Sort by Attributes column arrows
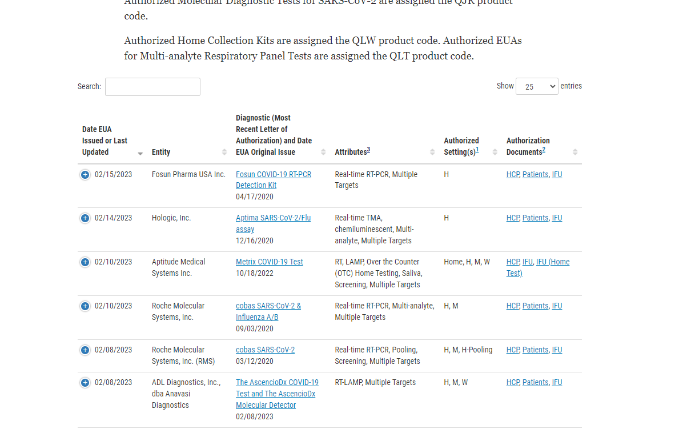 pyautogui.click(x=432, y=153)
